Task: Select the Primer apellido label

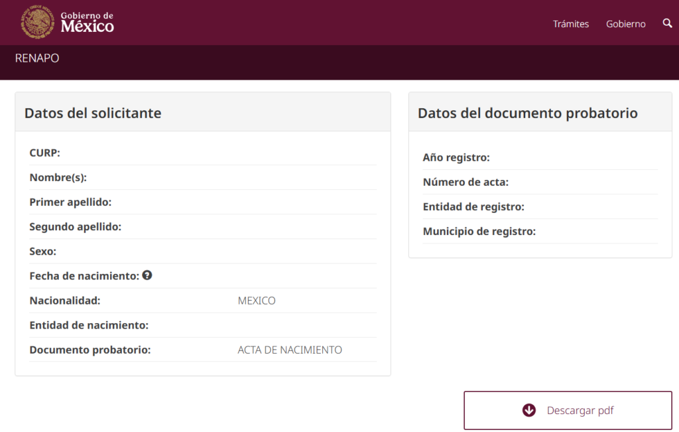Action: [70, 202]
